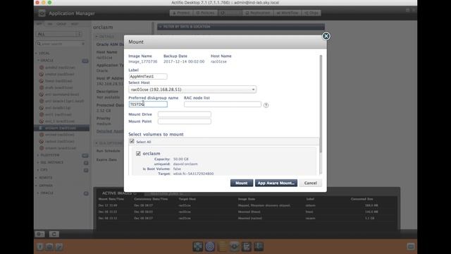Click the icon at bottom-right of orange bar
The image size is (451, 254).
point(411,246)
